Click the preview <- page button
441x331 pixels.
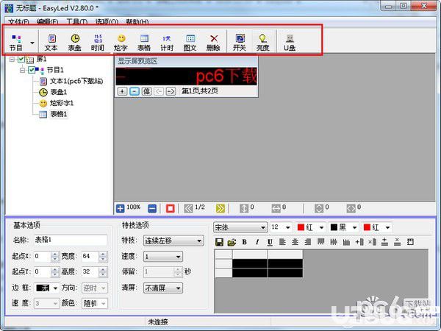[x=159, y=91]
